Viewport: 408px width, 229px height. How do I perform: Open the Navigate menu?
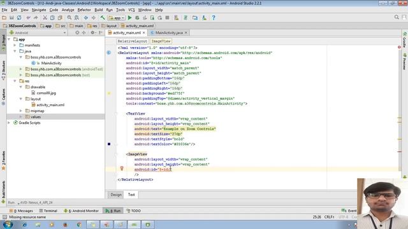pos(39,10)
